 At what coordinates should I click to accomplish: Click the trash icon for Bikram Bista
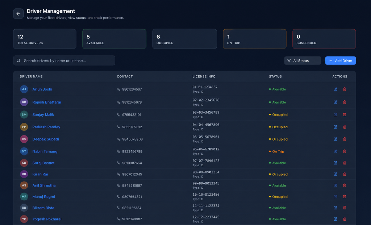(345, 208)
